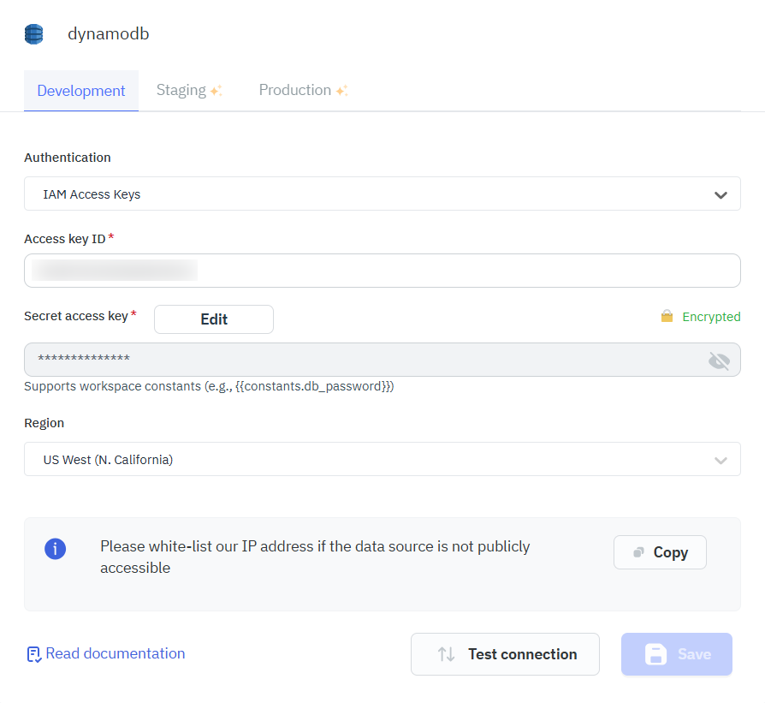Screen dimensions: 765x703
Task: Click the Authentication label
Action: [x=68, y=158]
